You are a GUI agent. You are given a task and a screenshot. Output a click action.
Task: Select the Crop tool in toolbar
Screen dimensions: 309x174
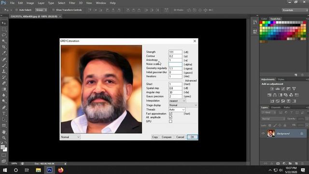(4, 47)
